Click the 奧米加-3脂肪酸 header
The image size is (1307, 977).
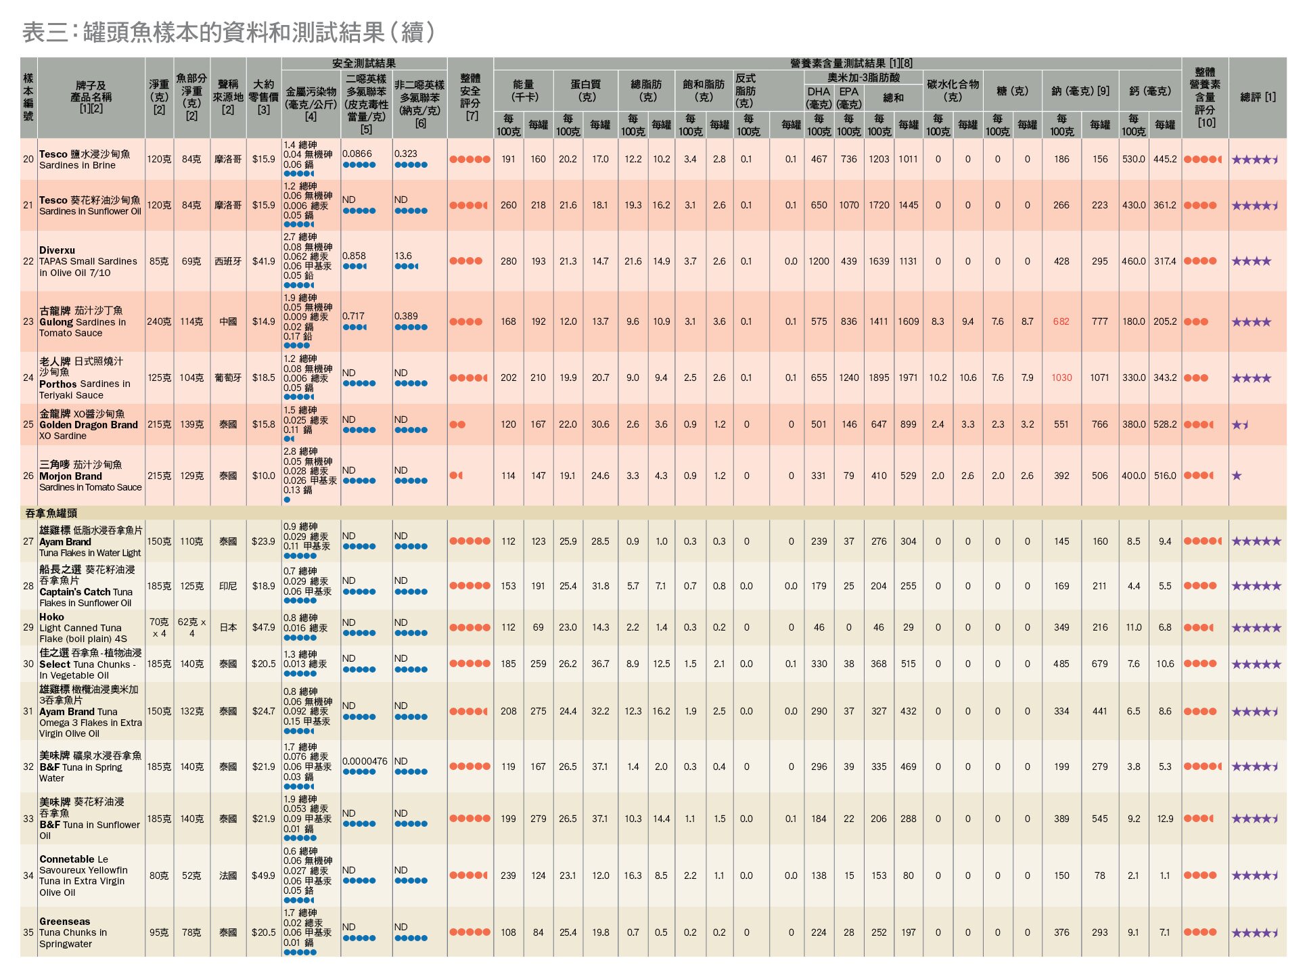864,77
